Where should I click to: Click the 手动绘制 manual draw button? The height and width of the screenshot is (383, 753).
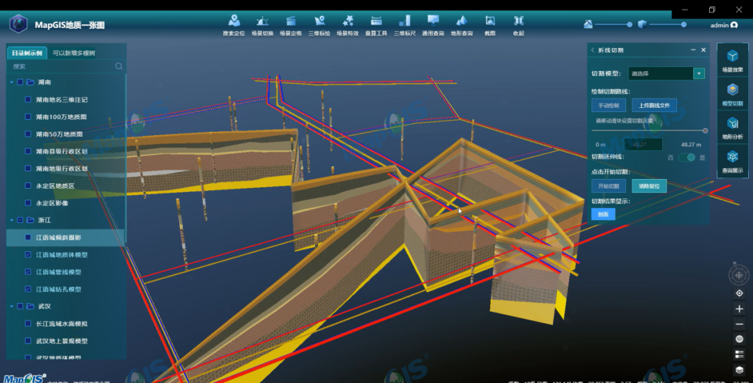pos(609,105)
